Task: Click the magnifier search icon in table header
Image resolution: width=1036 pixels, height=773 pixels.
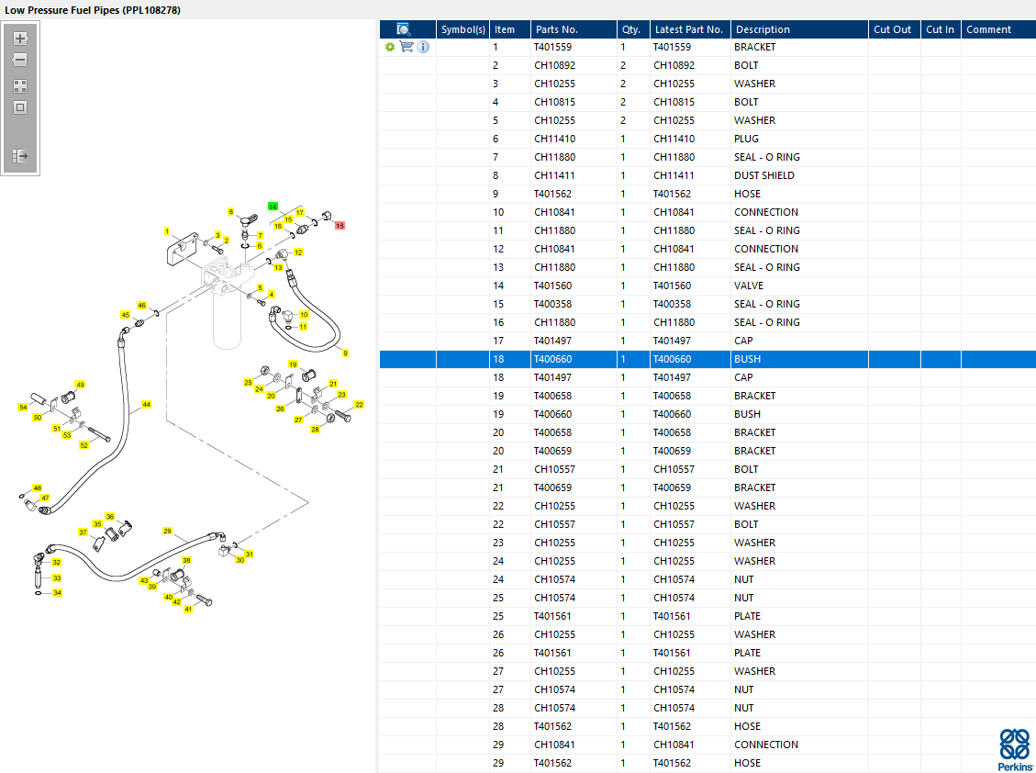Action: tap(404, 29)
